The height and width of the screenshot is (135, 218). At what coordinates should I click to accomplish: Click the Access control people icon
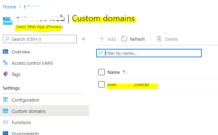(5, 63)
